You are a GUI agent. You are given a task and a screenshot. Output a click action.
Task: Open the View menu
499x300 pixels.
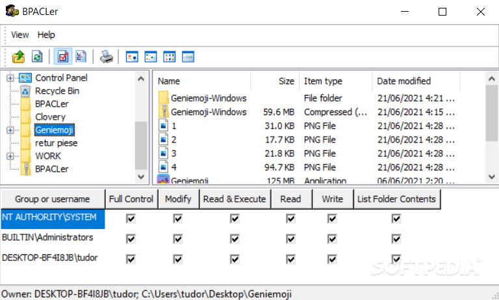[19, 34]
